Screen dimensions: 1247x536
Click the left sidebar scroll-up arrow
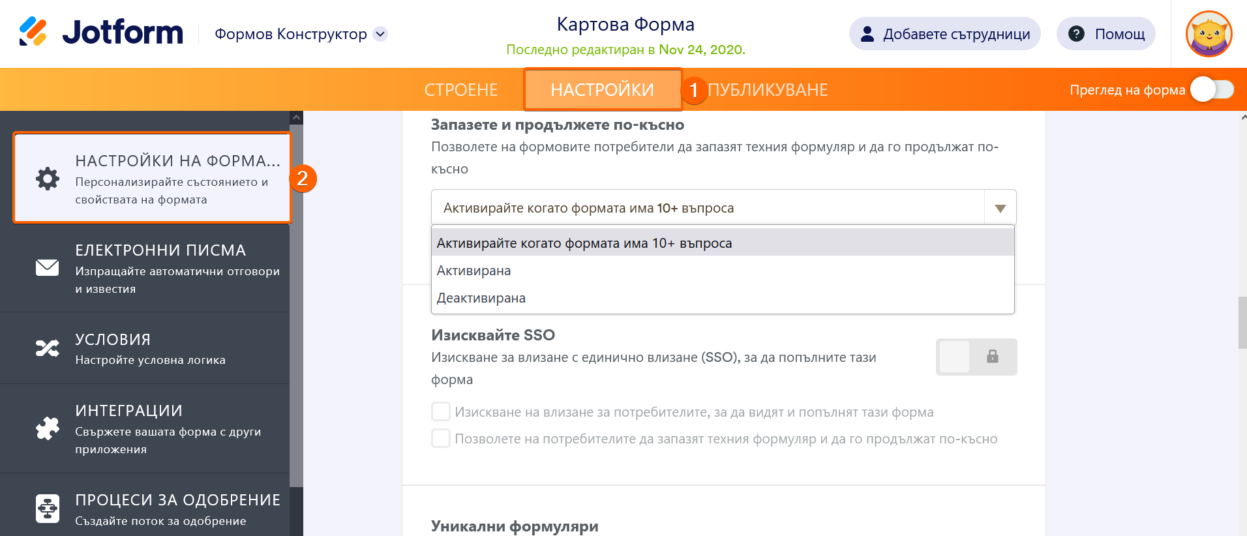[297, 118]
